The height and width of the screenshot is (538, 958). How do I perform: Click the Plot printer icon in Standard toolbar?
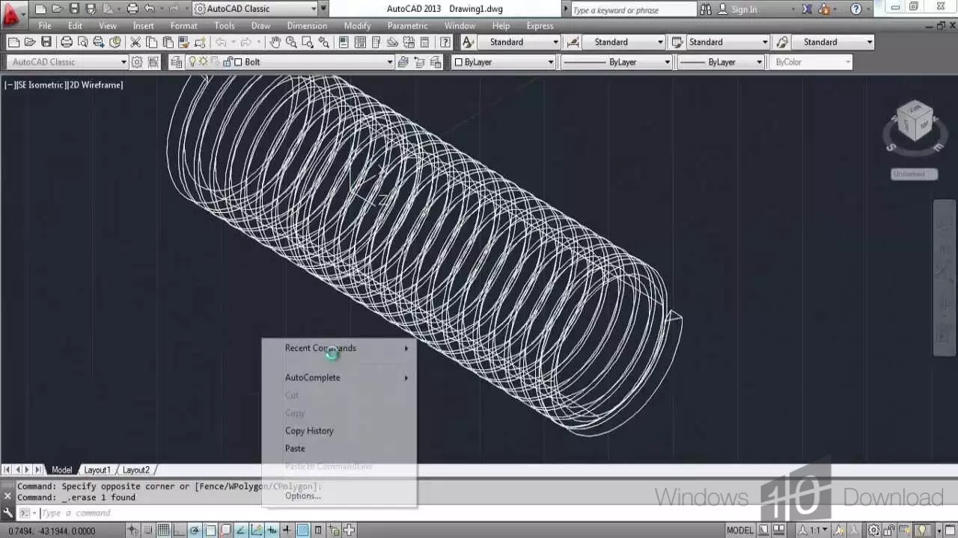67,42
